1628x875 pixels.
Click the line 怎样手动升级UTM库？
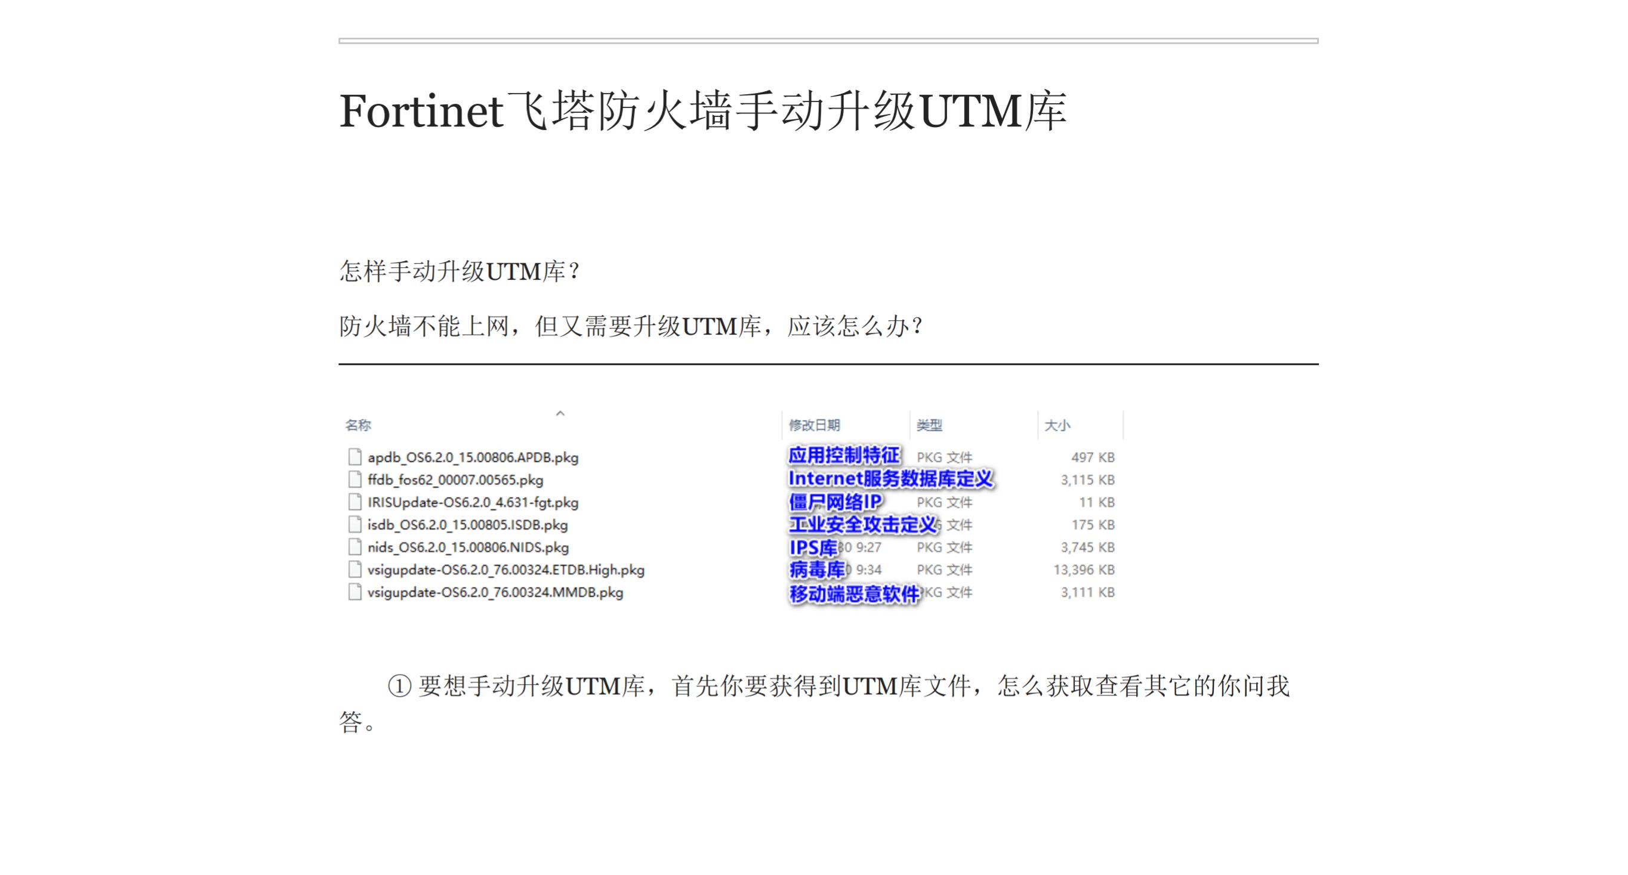pos(460,271)
